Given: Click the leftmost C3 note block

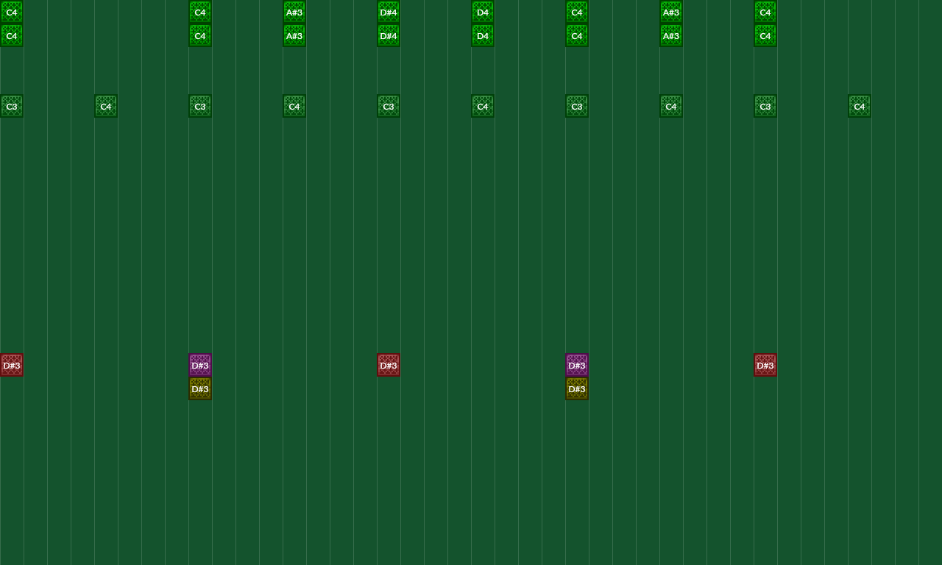Looking at the screenshot, I should point(11,106).
